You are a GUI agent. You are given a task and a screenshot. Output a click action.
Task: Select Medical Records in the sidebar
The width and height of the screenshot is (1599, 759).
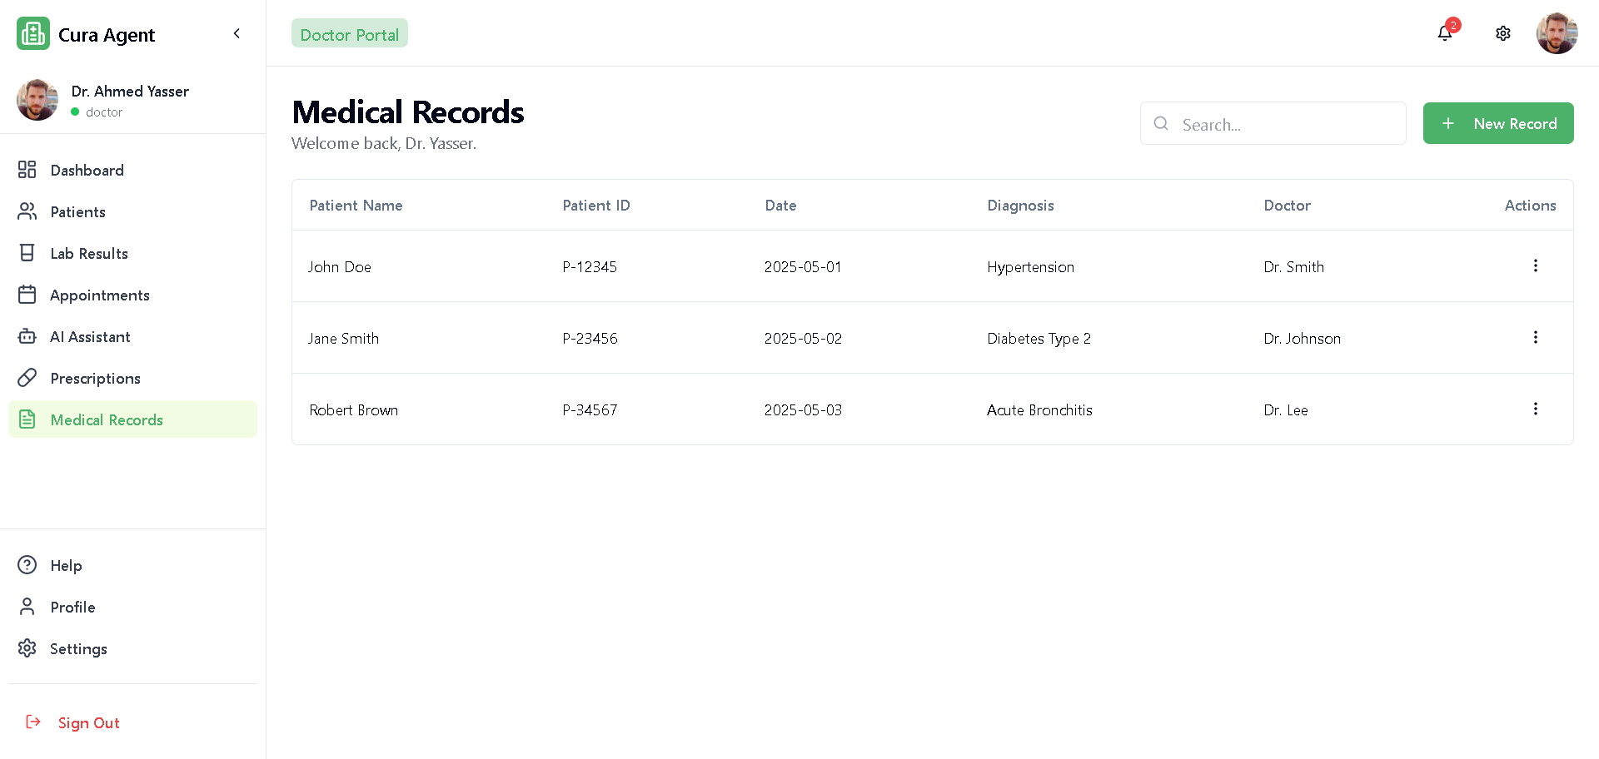pyautogui.click(x=107, y=419)
